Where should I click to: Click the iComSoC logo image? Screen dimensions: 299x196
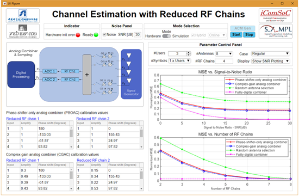click(276, 15)
